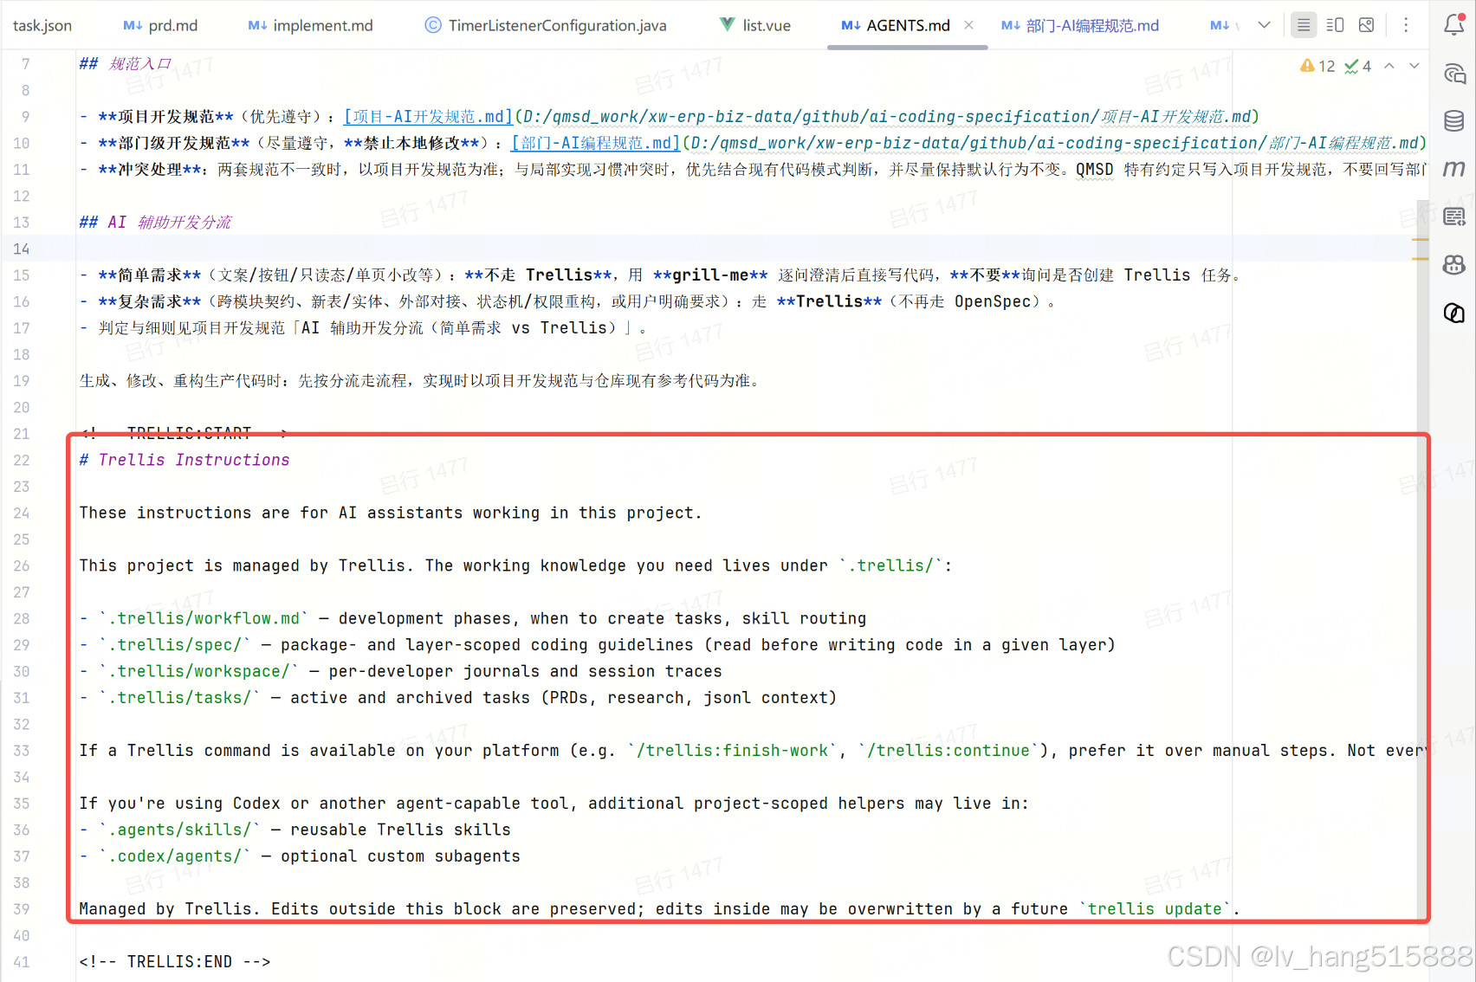1476x982 pixels.
Task: Jump to next highlighted problem
Action: click(1414, 66)
